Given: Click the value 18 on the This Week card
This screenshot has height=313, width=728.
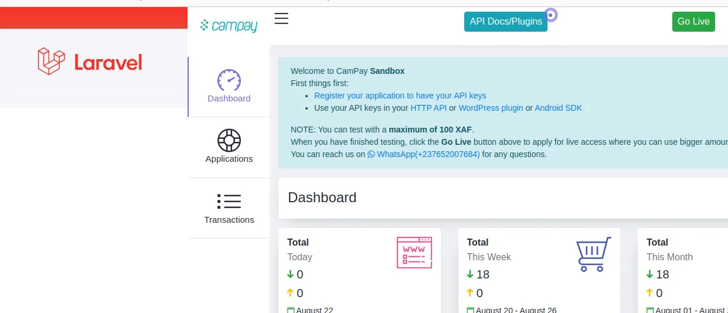Looking at the screenshot, I should click(483, 274).
